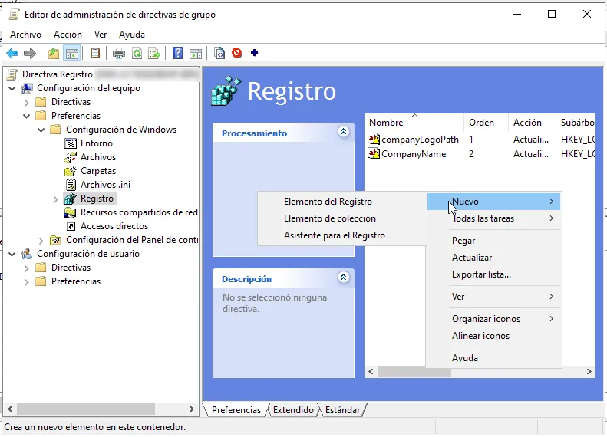Click the Help question mark toolbar icon
607x437 pixels.
click(177, 53)
